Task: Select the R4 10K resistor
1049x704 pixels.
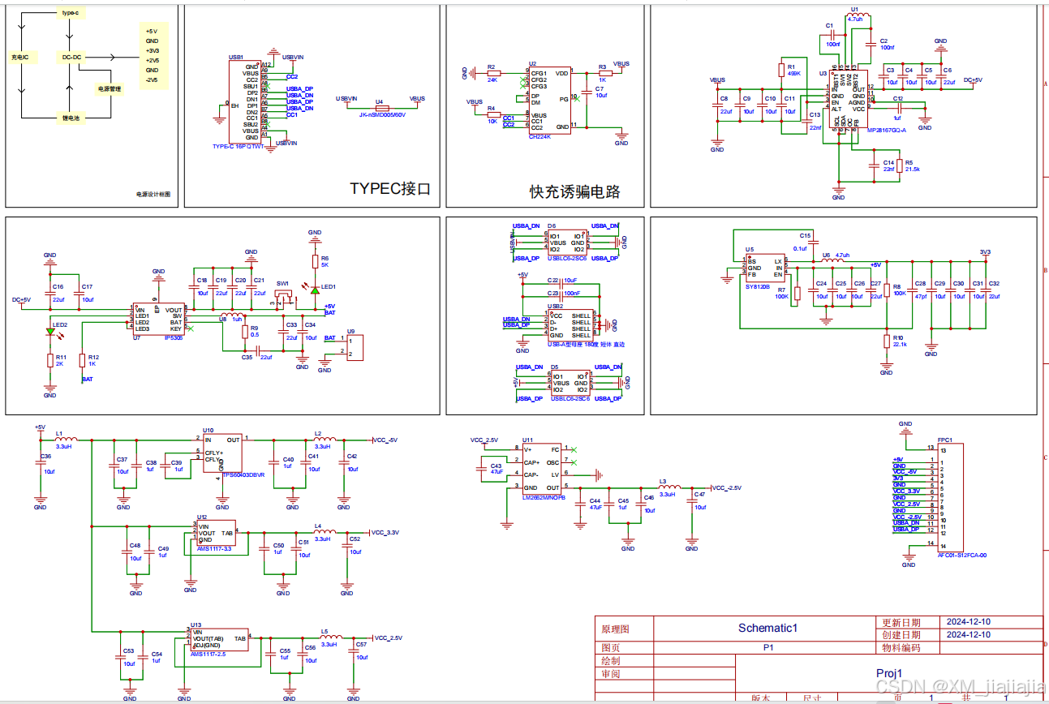Action: pyautogui.click(x=492, y=114)
